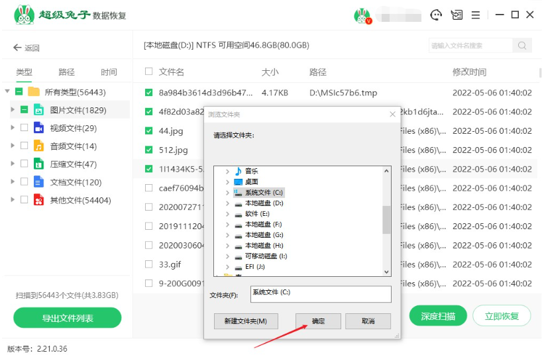
Task: Click the customer service headset icon
Action: (x=436, y=15)
